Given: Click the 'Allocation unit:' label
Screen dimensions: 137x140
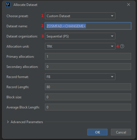Looking at the screenshot, I should click(18, 46).
